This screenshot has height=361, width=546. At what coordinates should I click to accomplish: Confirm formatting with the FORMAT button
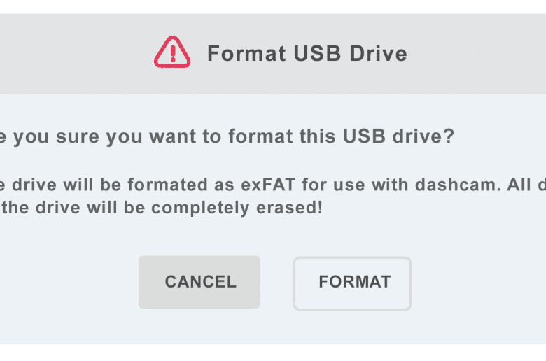click(x=352, y=283)
